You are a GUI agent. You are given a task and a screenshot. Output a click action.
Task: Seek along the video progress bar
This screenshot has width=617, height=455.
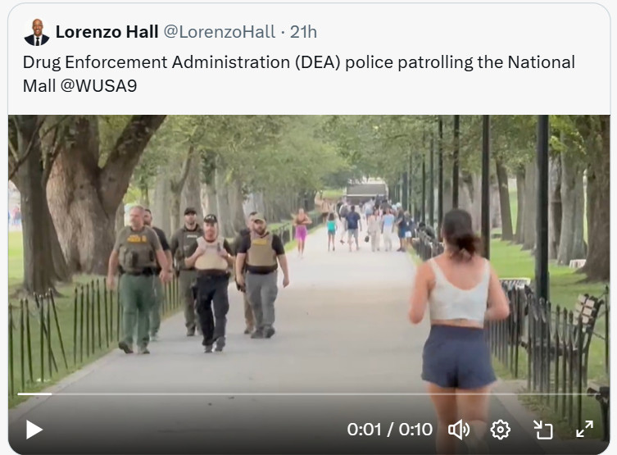pos(309,394)
